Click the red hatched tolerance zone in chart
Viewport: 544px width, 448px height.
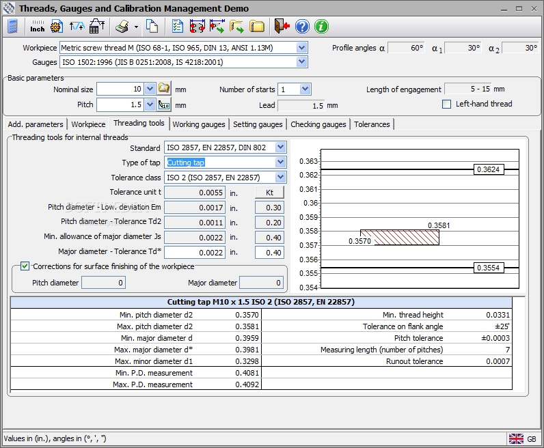click(x=400, y=238)
